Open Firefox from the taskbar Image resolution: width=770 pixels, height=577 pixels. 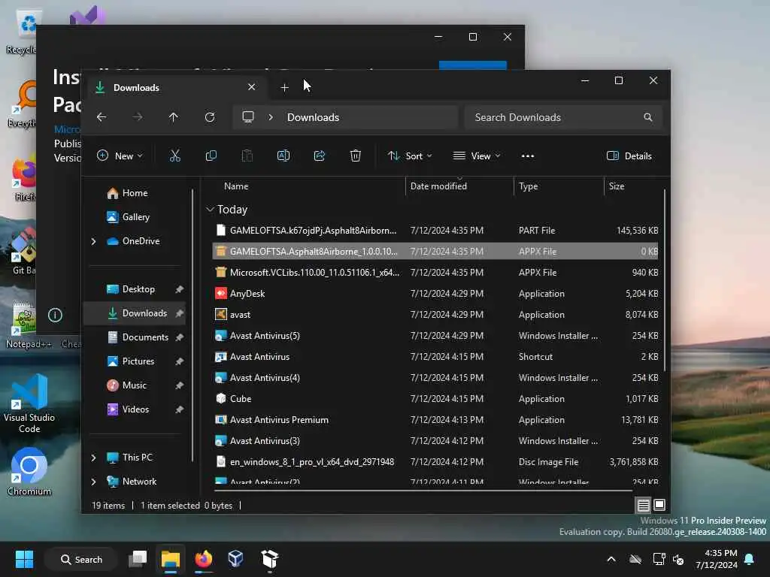coord(203,559)
